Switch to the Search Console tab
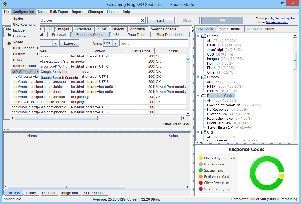The height and width of the screenshot is (204, 301). click(163, 29)
